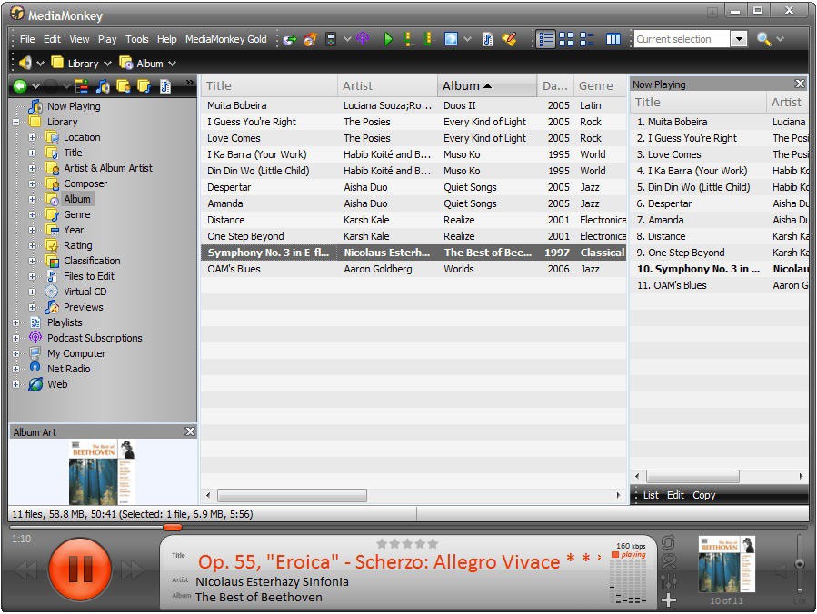The height and width of the screenshot is (614, 817).
Task: Click the green back navigation arrow
Action: click(x=20, y=86)
